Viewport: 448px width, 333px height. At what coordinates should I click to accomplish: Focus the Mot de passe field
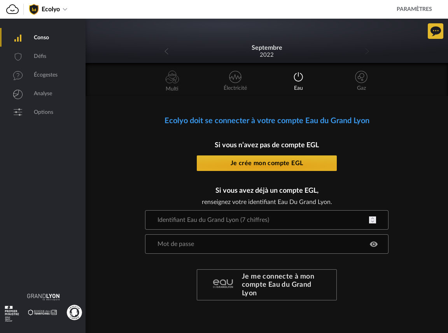(266, 244)
